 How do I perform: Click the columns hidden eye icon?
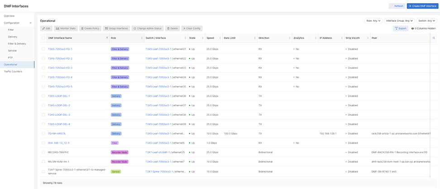412,28
